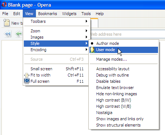Click the Opera logo in title bar
The width and height of the screenshot is (165, 135).
click(4, 5)
